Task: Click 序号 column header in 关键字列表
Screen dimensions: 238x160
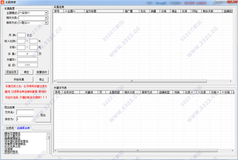Action: (x=58, y=92)
